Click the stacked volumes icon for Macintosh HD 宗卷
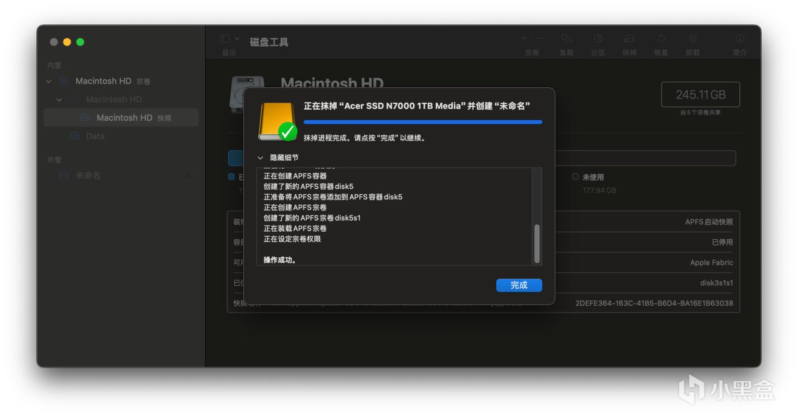The image size is (798, 416). click(64, 81)
